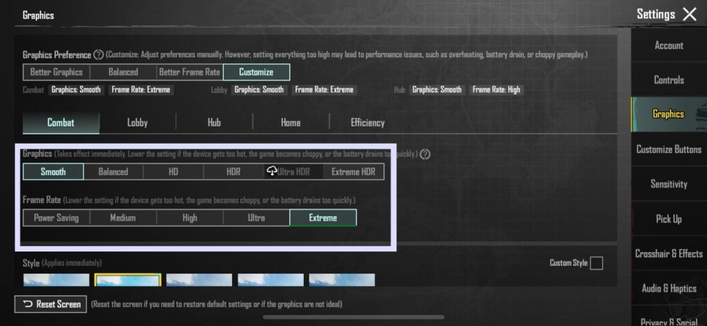Screen dimensions: 707x326
Task: Open the Hub tab
Action: pos(214,123)
